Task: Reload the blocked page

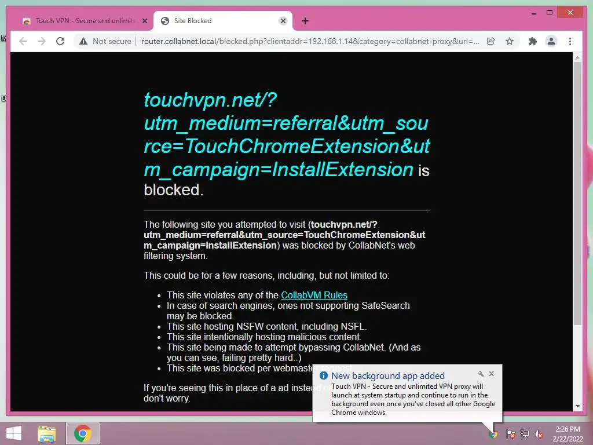Action: coord(60,41)
